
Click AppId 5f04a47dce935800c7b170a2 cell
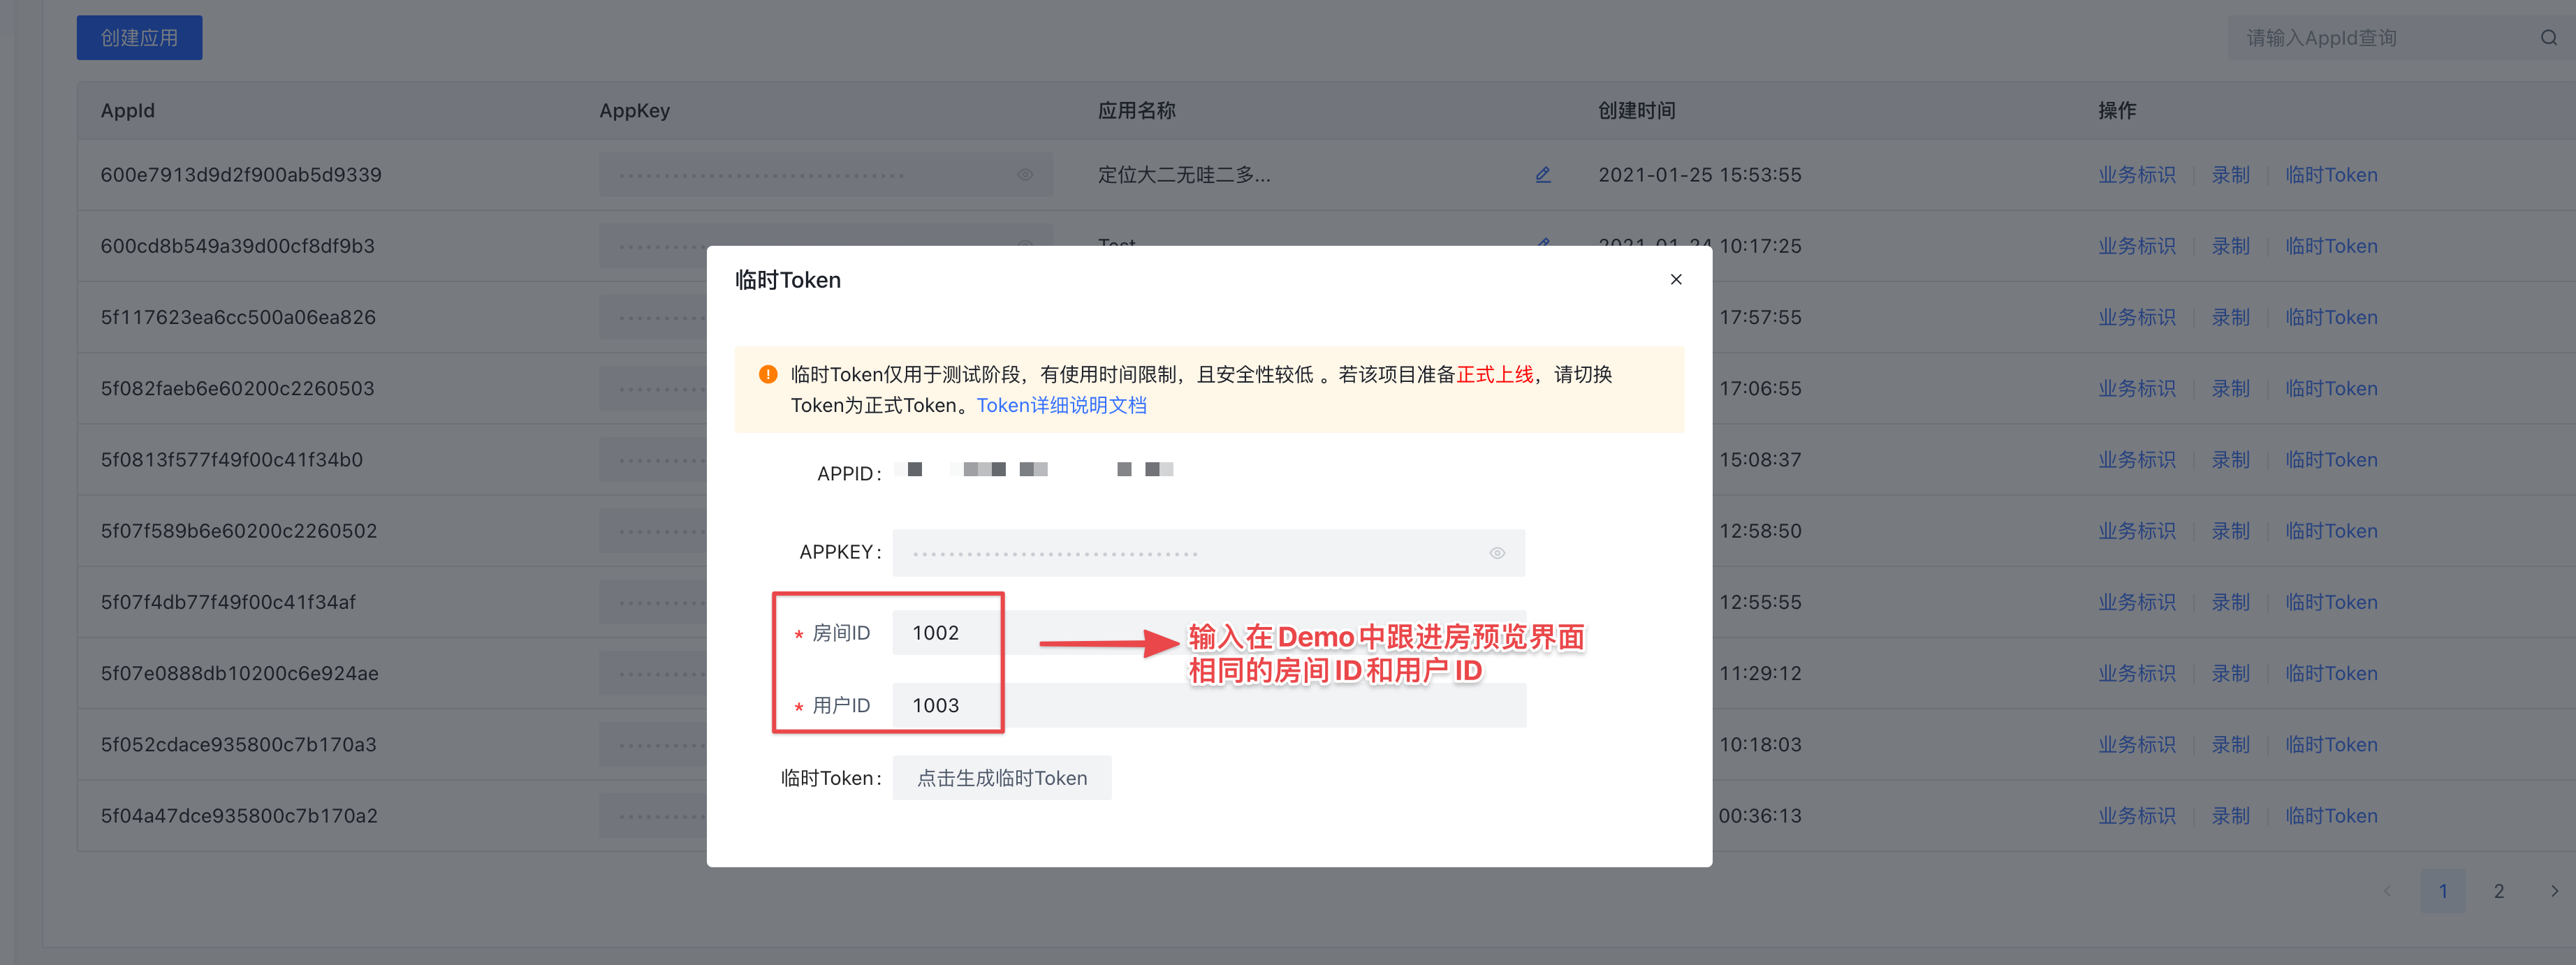click(x=239, y=816)
